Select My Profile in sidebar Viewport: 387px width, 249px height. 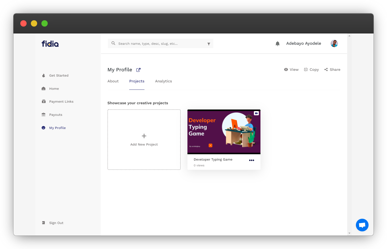pyautogui.click(x=57, y=128)
